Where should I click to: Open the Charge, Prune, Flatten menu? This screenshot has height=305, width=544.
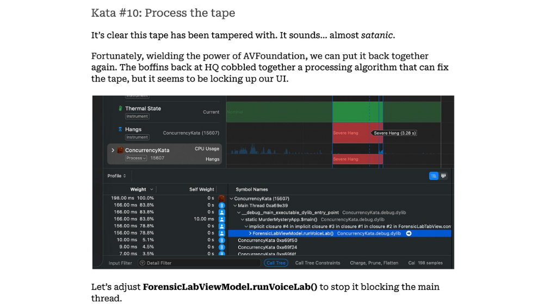[374, 263]
